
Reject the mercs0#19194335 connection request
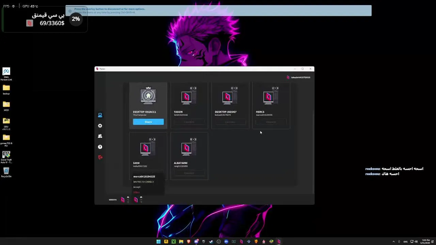point(136,192)
